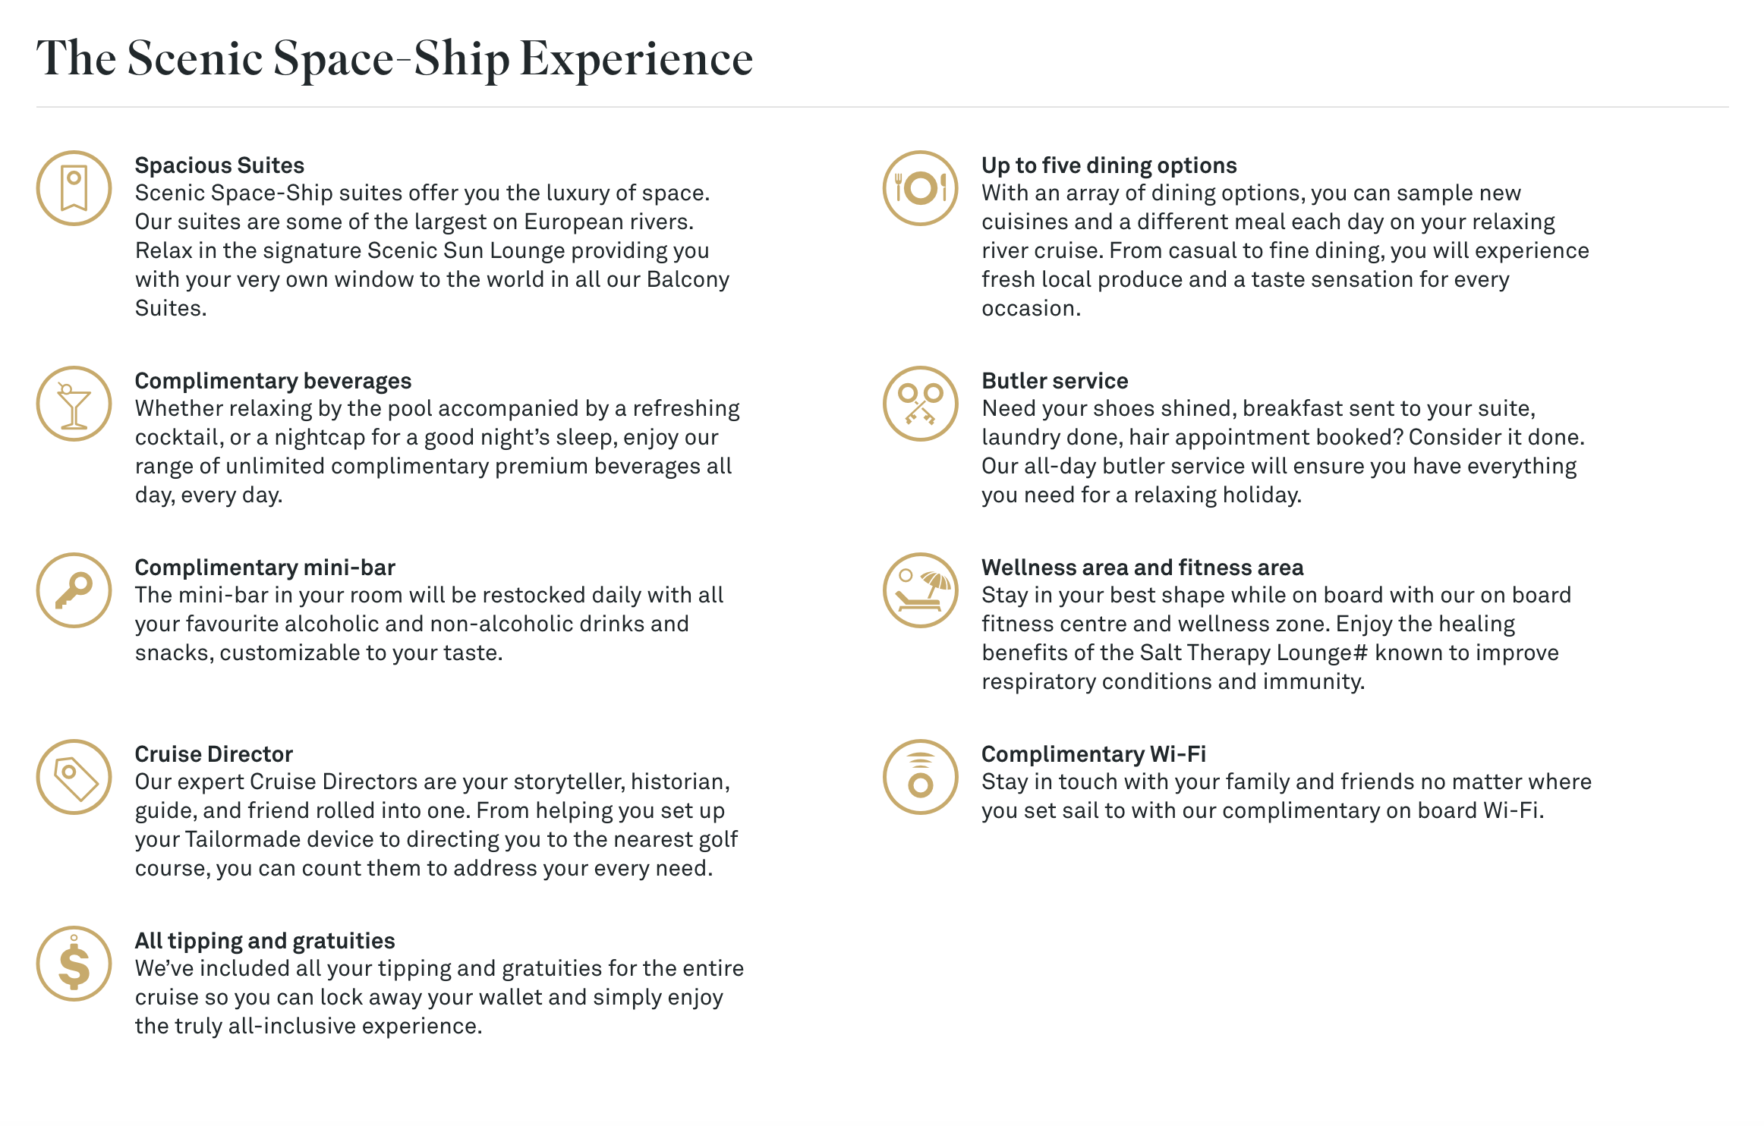Image resolution: width=1764 pixels, height=1126 pixels.
Task: Select the Butler service heading
Action: pyautogui.click(x=1055, y=381)
